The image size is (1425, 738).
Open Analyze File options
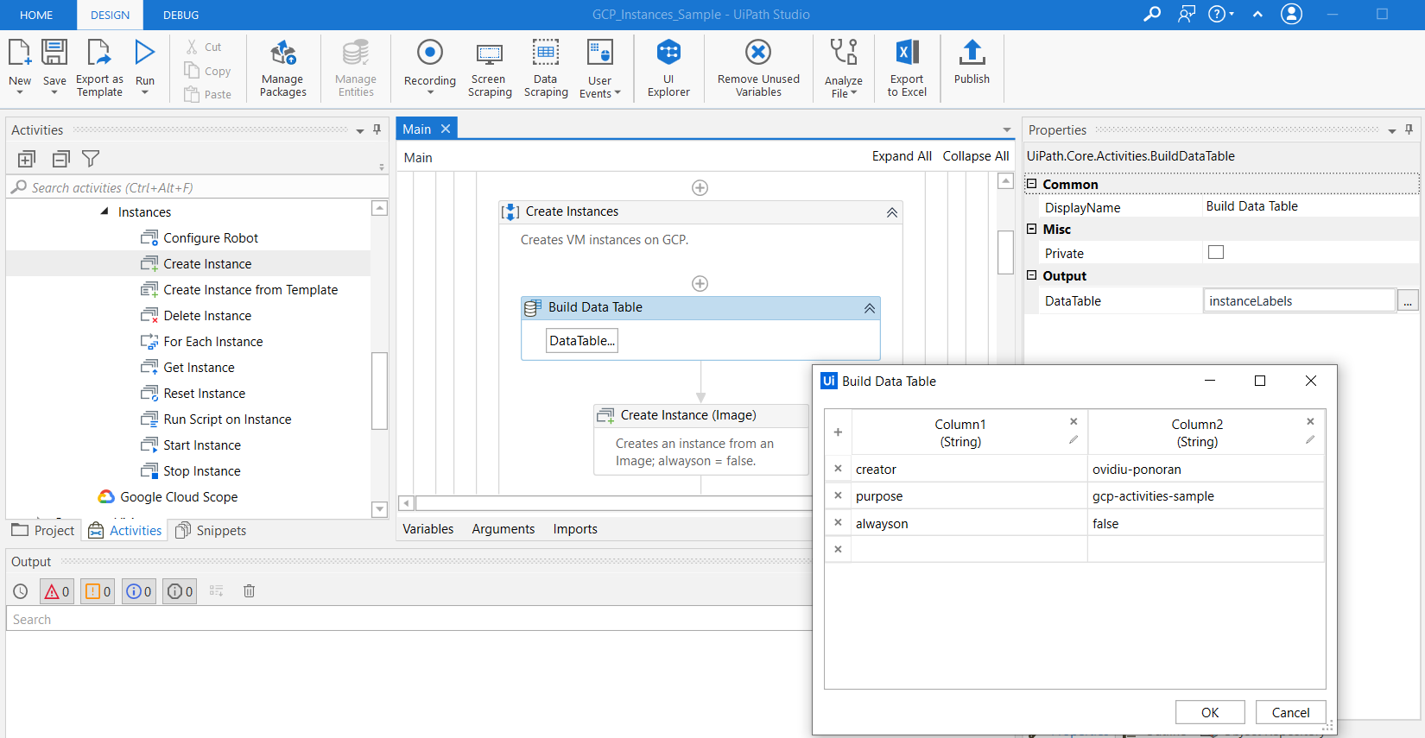click(x=844, y=67)
